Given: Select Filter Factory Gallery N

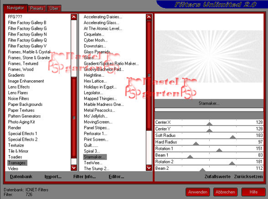Looking at the screenshot, I should click(27, 34).
